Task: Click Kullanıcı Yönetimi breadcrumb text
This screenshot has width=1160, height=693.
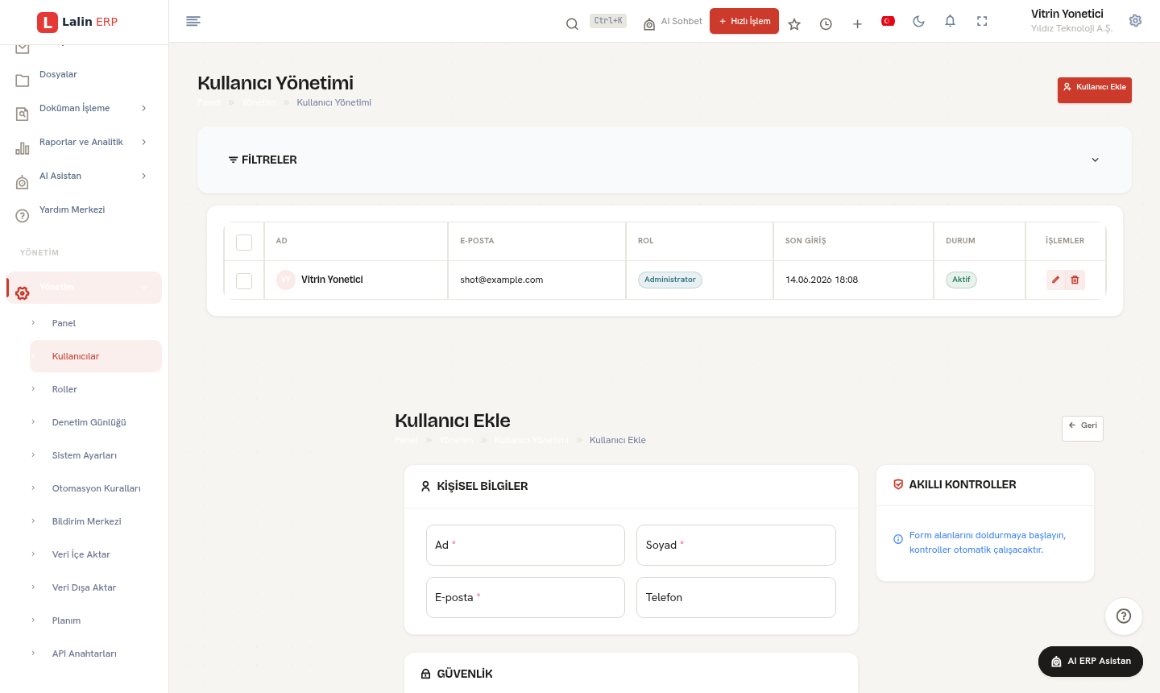Action: tap(333, 102)
